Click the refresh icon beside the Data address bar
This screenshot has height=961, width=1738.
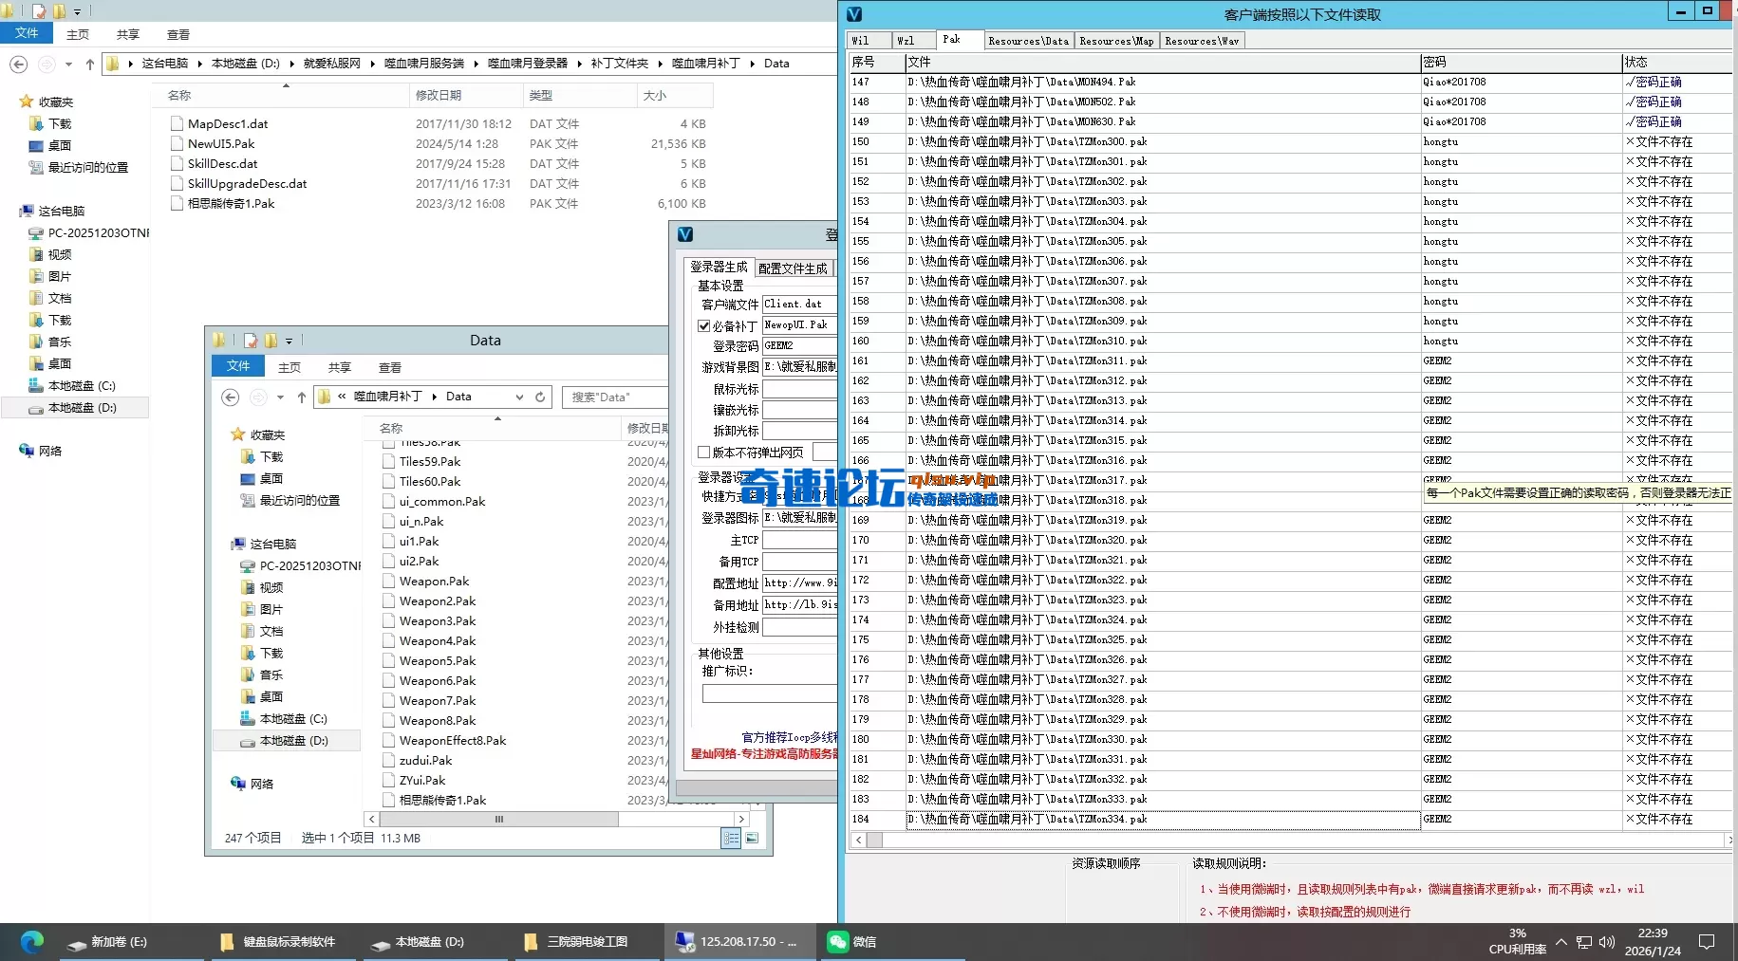pyautogui.click(x=539, y=397)
